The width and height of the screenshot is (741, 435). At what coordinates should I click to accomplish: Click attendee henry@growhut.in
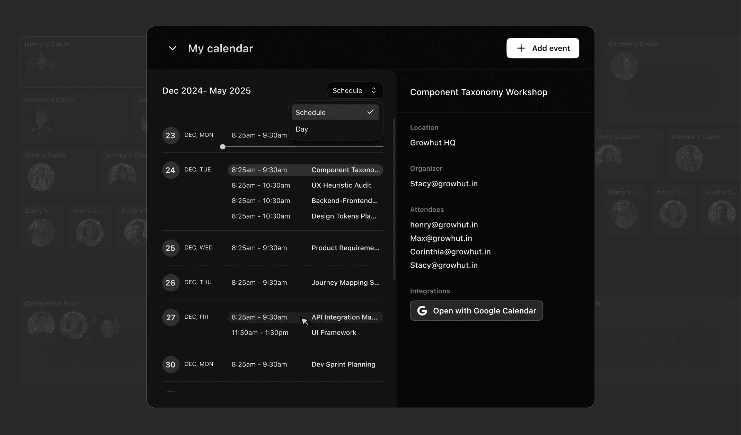(x=443, y=225)
